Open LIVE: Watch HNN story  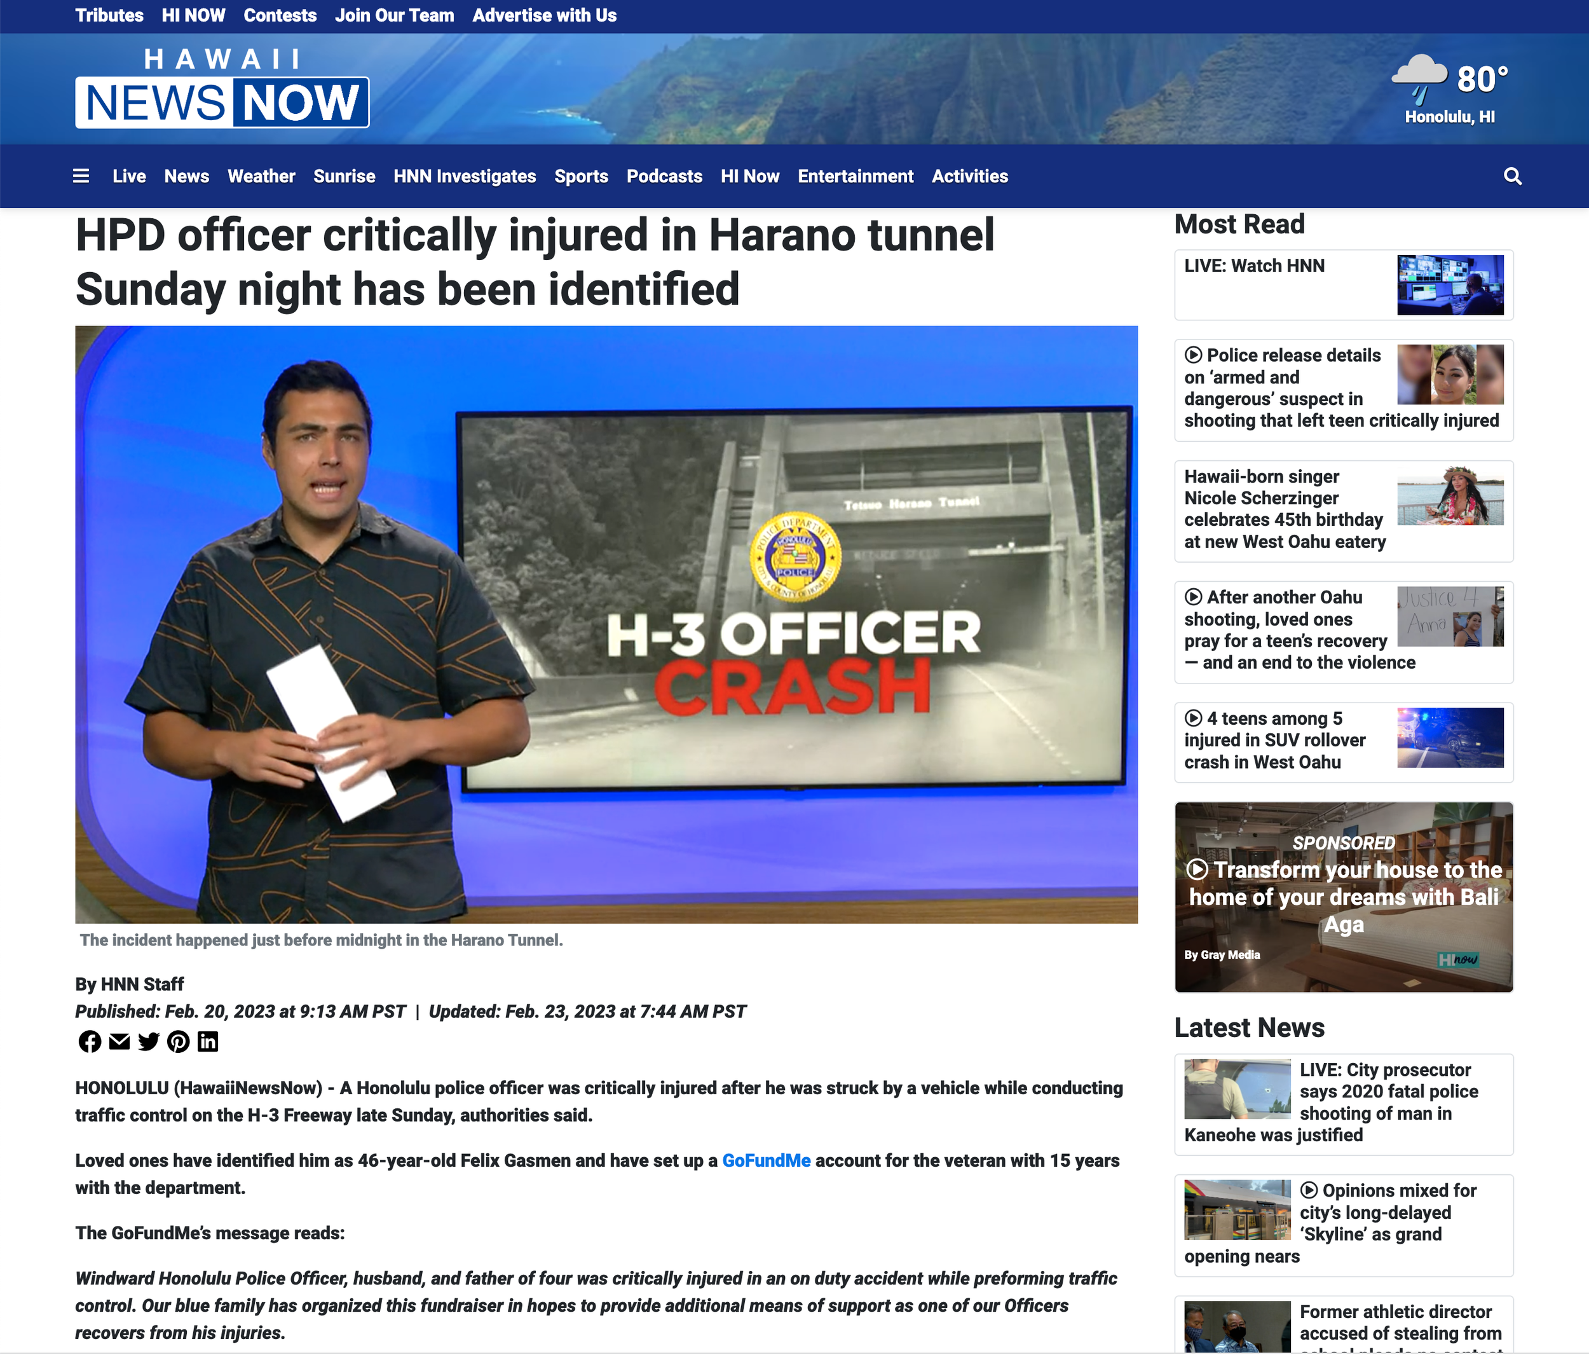1254,266
